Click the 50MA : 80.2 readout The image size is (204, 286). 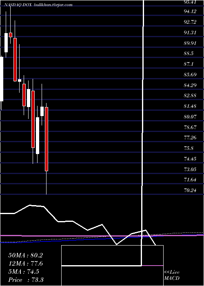coord(25,255)
